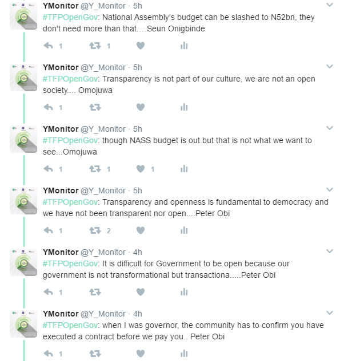This screenshot has height=361, width=344.
Task: Retweet the N52bn budget tweet
Action: (95, 46)
